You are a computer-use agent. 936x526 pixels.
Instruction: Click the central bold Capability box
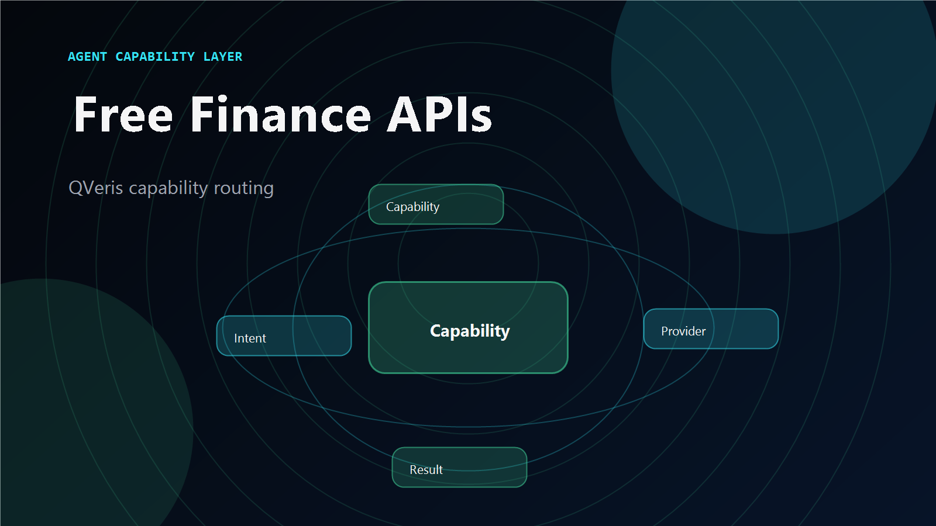(468, 328)
